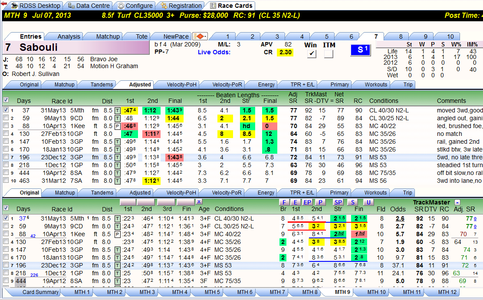The width and height of the screenshot is (483, 300).
Task: Select horse number 8 tab
Action: click(x=401, y=36)
